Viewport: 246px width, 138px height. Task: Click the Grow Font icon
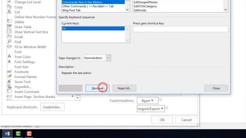point(9,82)
